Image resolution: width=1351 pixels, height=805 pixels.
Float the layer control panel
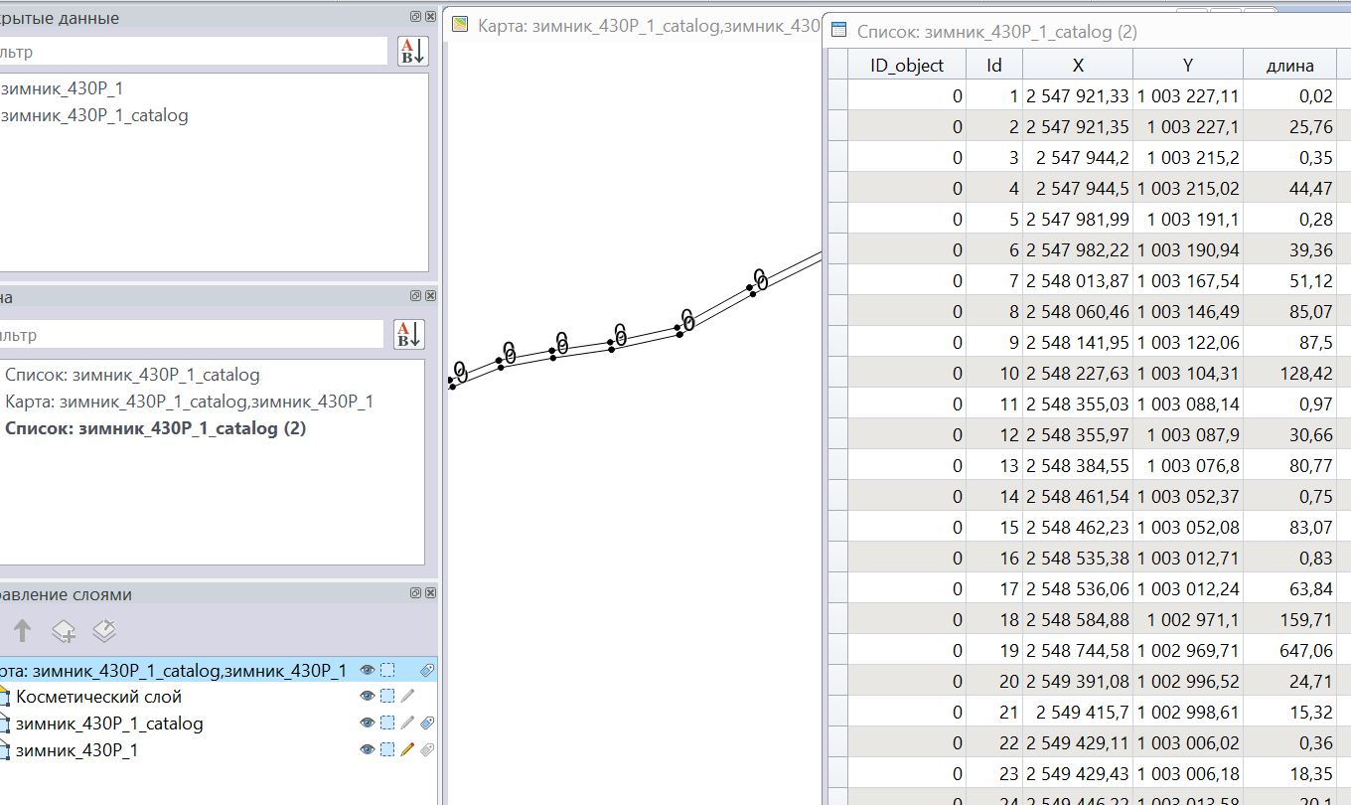pos(415,593)
